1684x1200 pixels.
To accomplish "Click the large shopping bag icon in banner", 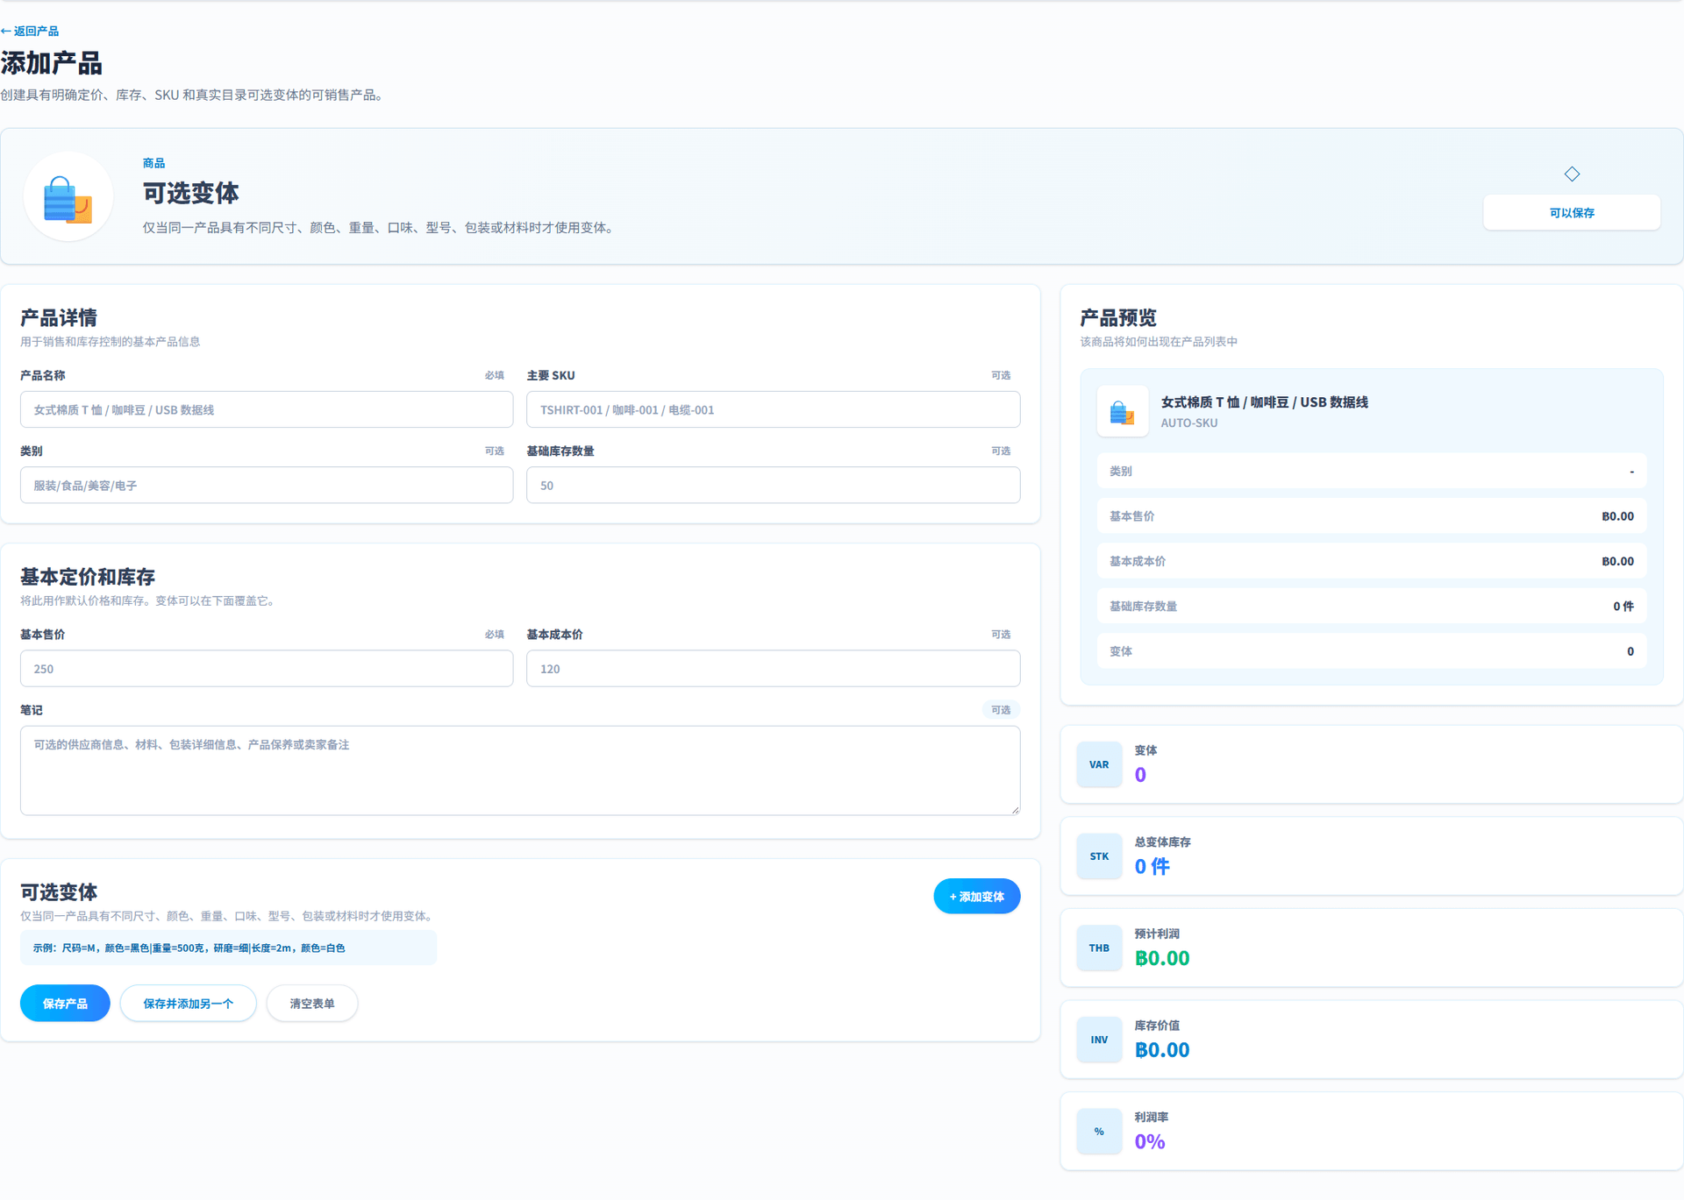I will (x=68, y=197).
